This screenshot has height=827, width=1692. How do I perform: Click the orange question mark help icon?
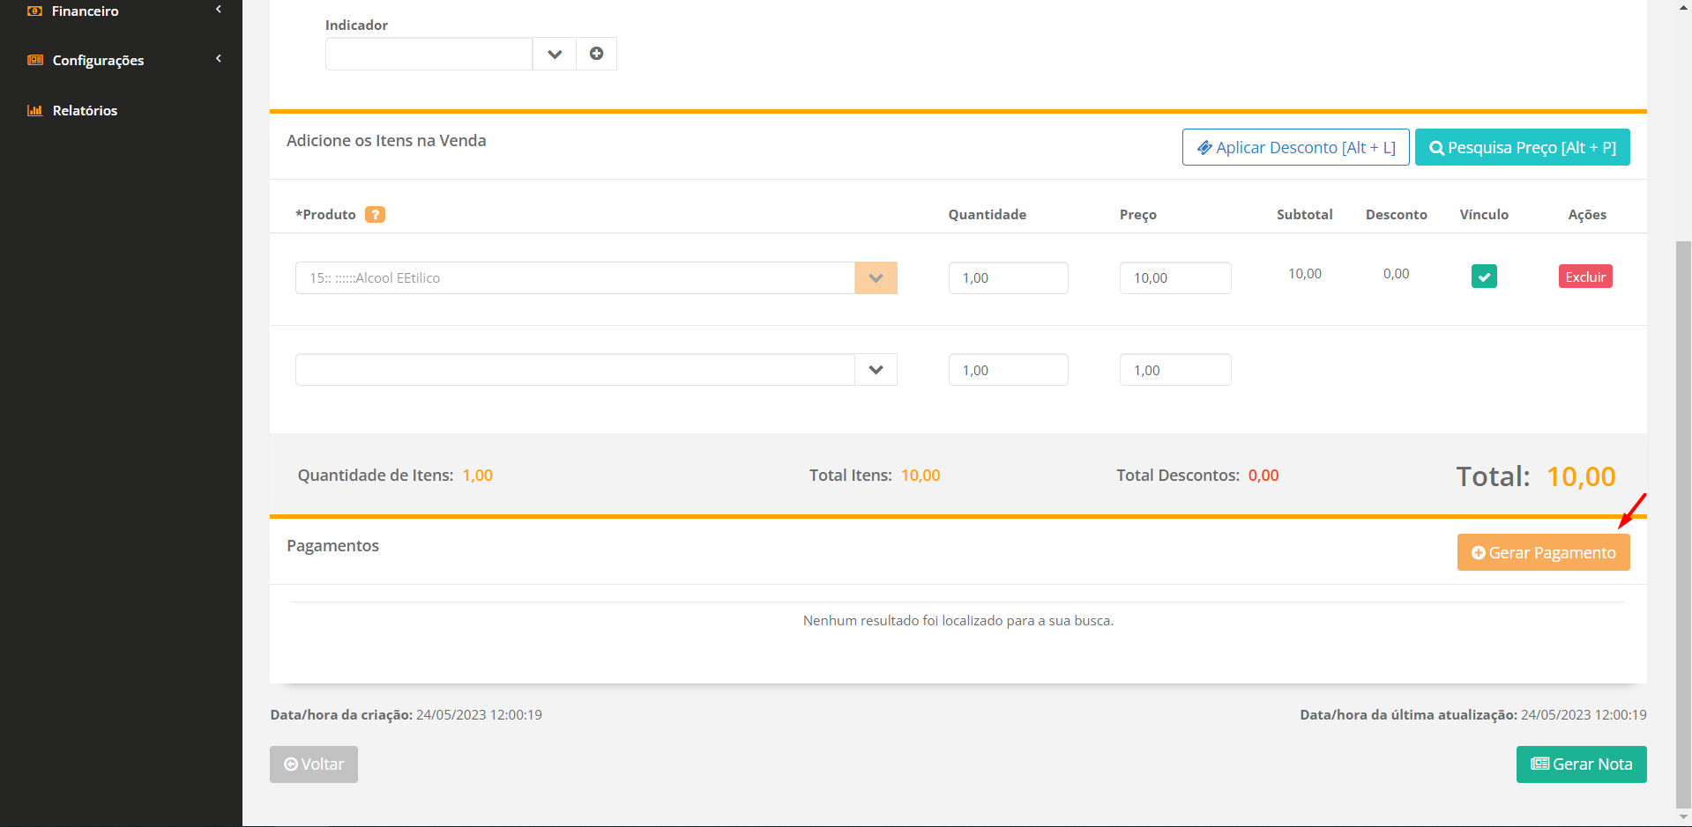[x=375, y=215]
